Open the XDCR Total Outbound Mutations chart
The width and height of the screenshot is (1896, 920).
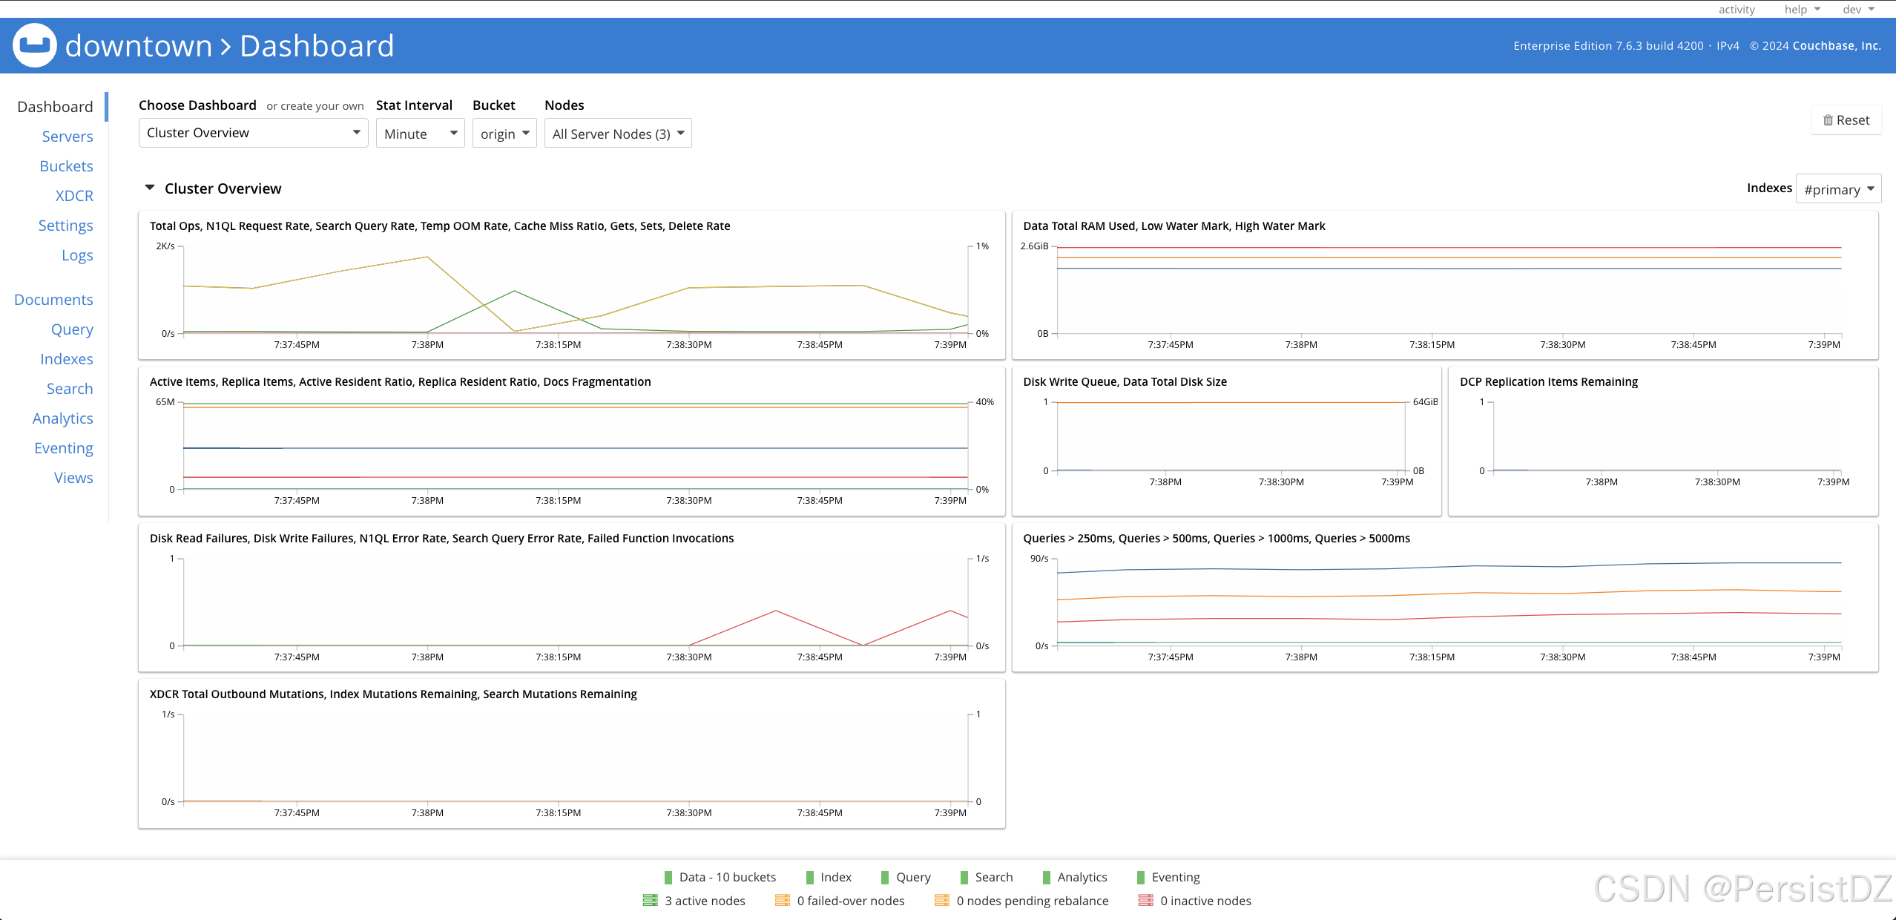pos(571,754)
